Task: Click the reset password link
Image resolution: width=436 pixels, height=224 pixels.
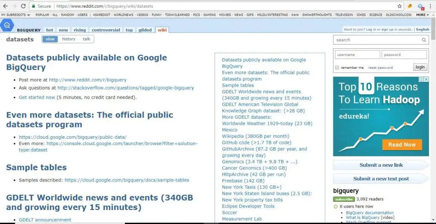Action: pyautogui.click(x=380, y=67)
